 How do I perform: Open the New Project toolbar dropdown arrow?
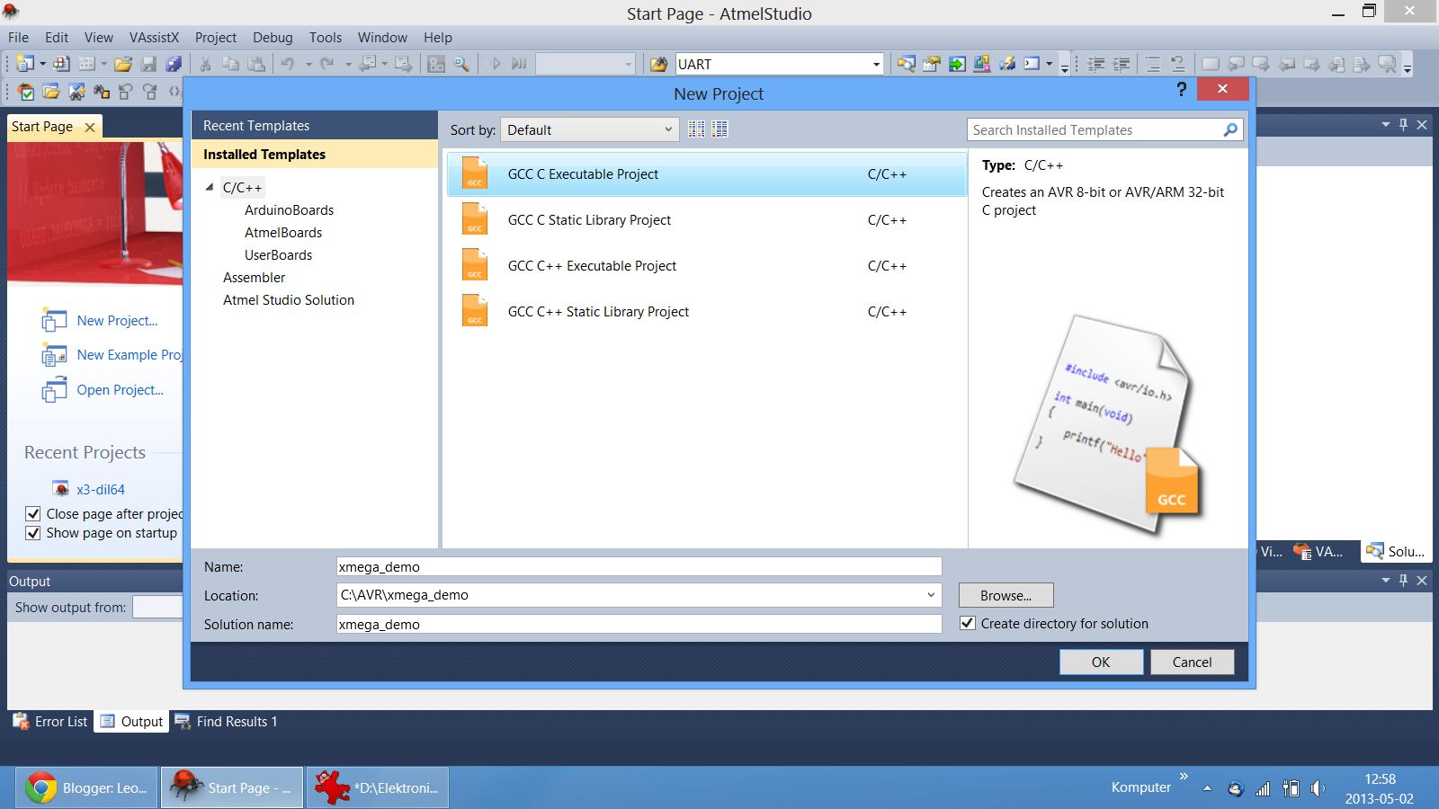tap(42, 64)
